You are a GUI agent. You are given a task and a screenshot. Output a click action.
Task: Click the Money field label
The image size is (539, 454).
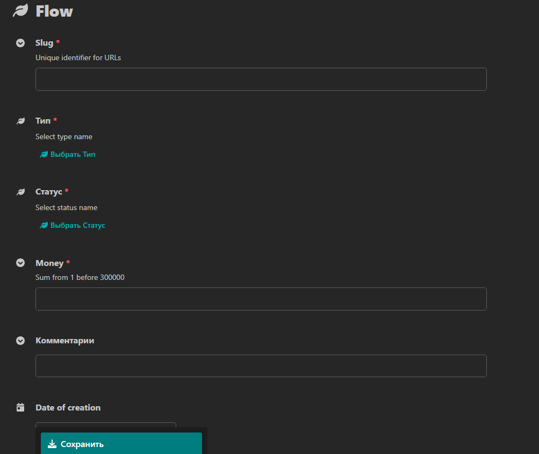49,263
